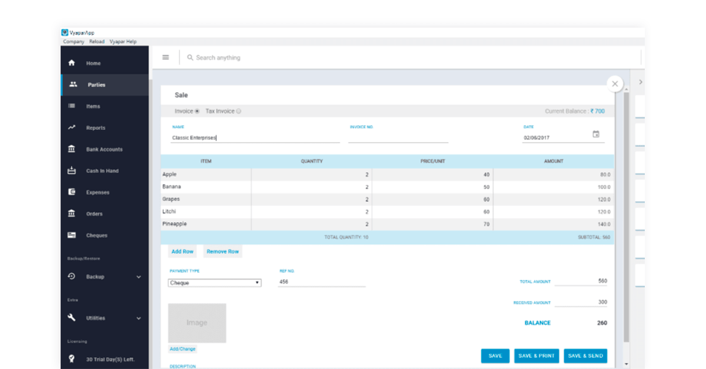Click the Apple price 40 cell
706x369 pixels.
coord(432,175)
